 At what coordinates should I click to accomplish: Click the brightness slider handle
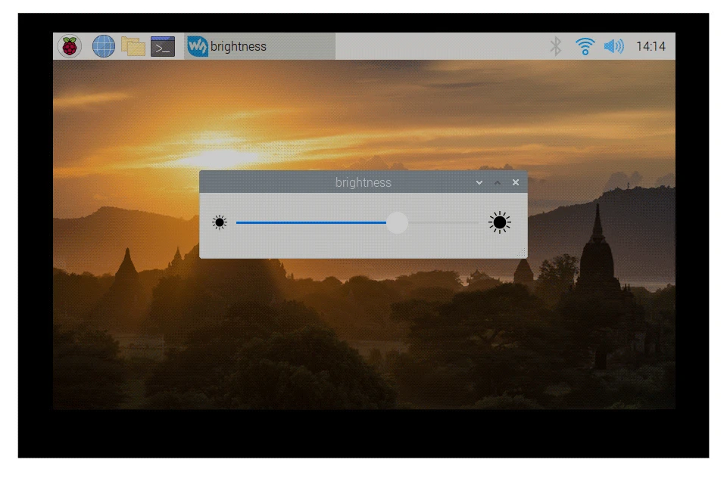pyautogui.click(x=397, y=222)
